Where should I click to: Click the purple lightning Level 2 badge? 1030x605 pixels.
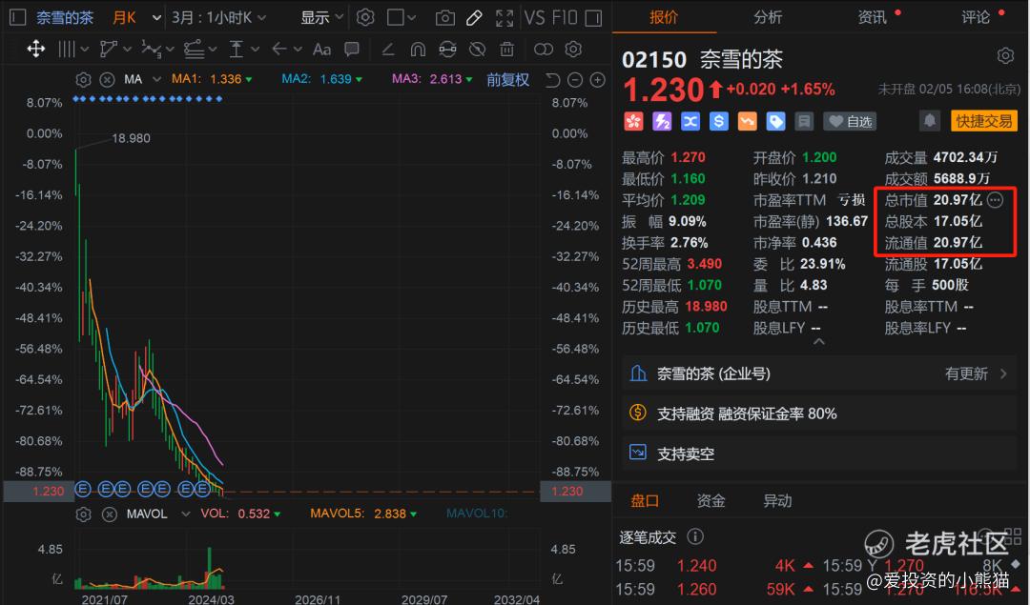tap(662, 121)
